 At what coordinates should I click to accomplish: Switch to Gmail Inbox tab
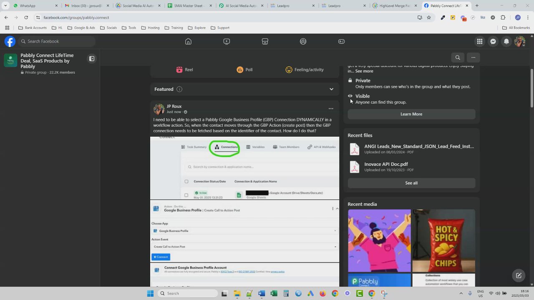(86, 6)
